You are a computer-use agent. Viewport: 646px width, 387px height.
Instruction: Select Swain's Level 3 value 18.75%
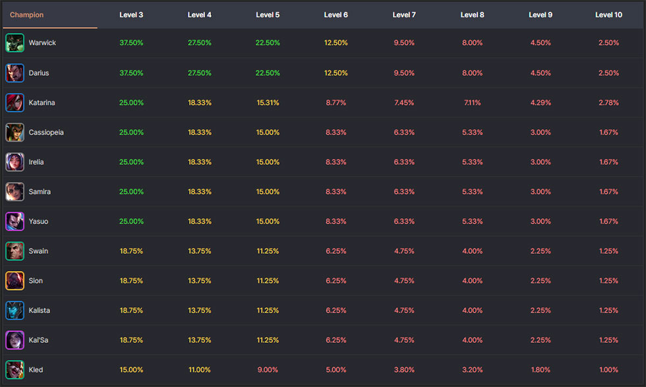pyautogui.click(x=131, y=251)
